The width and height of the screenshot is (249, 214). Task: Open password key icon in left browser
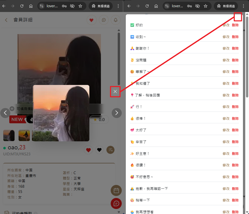click(64, 6)
